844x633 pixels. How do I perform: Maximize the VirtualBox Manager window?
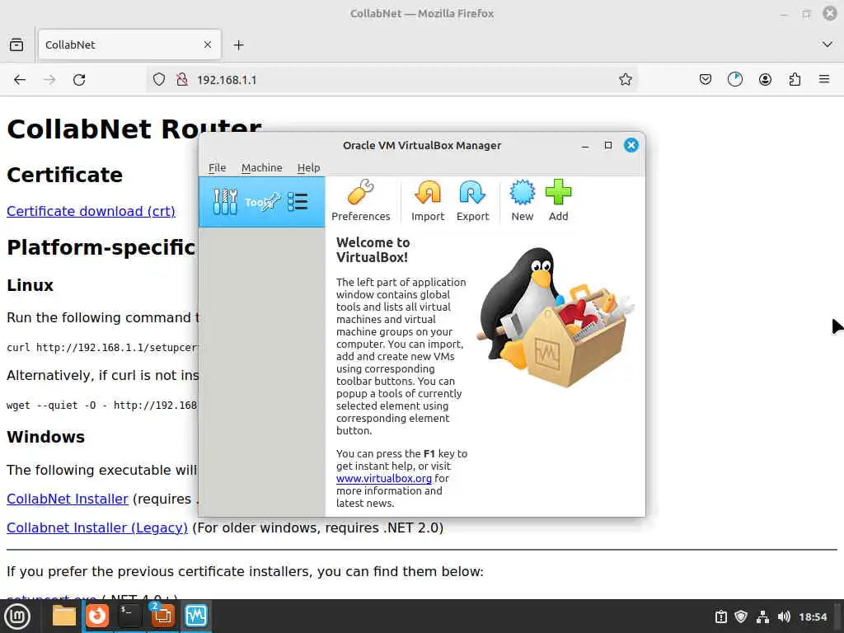pyautogui.click(x=607, y=145)
